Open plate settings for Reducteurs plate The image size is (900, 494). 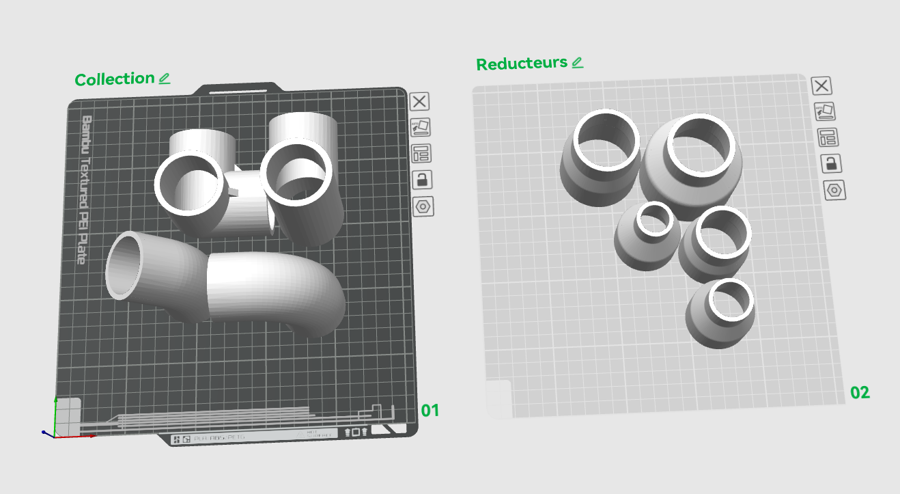(834, 189)
